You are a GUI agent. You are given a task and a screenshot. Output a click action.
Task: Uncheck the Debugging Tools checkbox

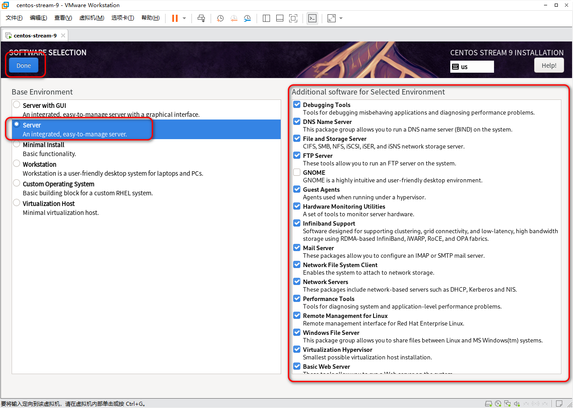tap(297, 104)
